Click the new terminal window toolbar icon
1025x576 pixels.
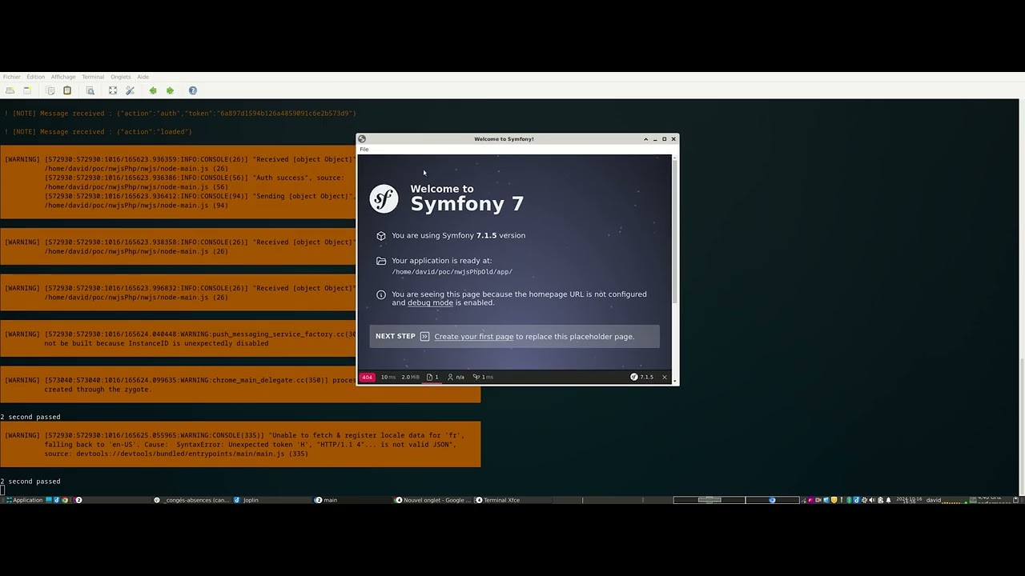coord(27,90)
